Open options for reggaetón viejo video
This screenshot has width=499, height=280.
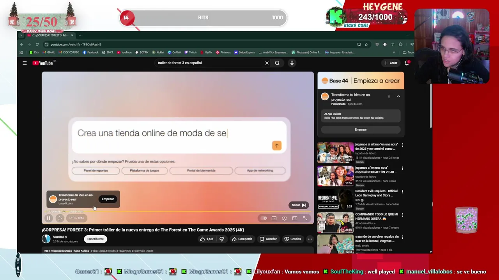click(x=402, y=168)
